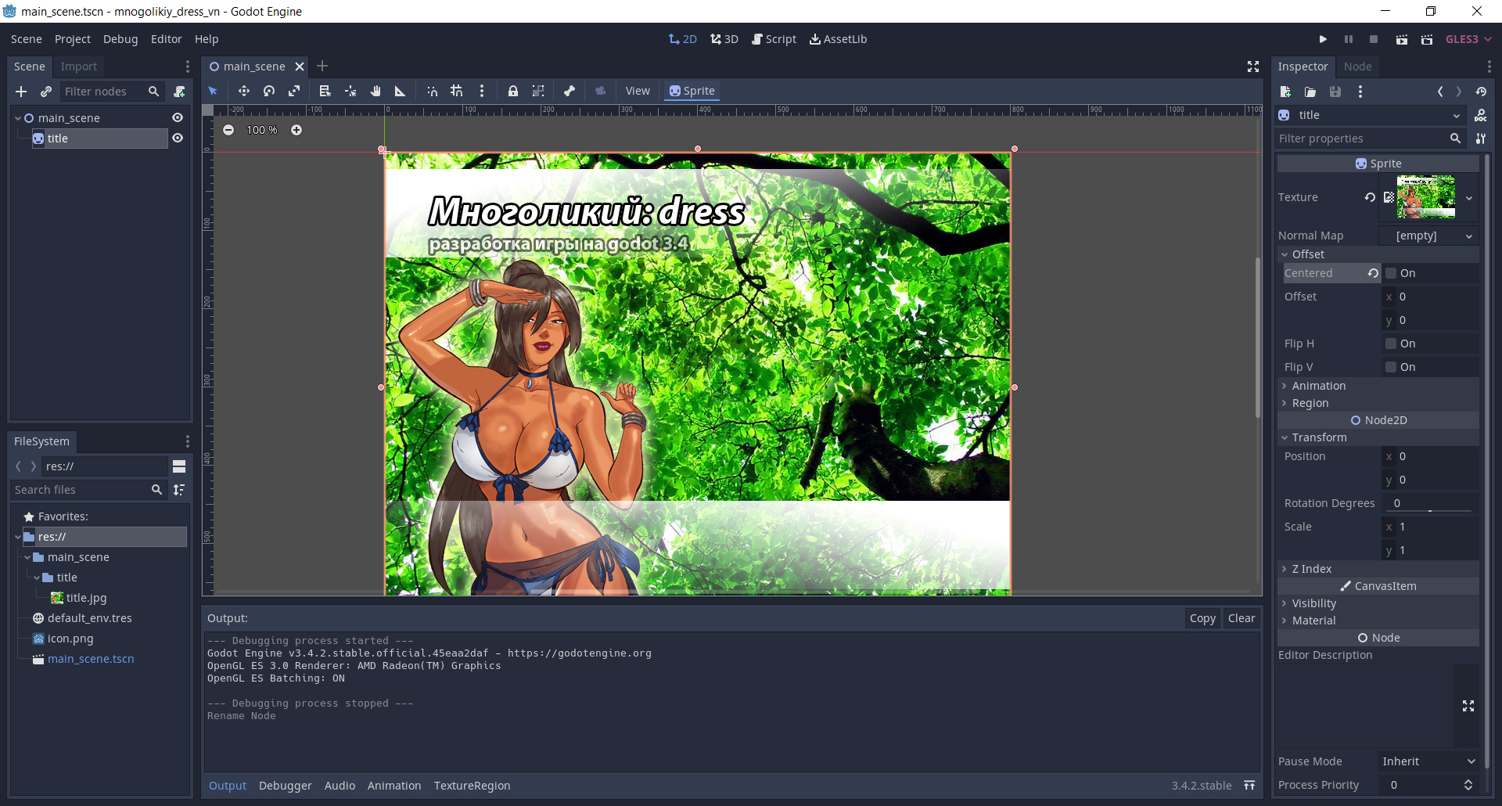This screenshot has width=1502, height=806.
Task: Toggle FileSystem split mode icon
Action: point(179,466)
